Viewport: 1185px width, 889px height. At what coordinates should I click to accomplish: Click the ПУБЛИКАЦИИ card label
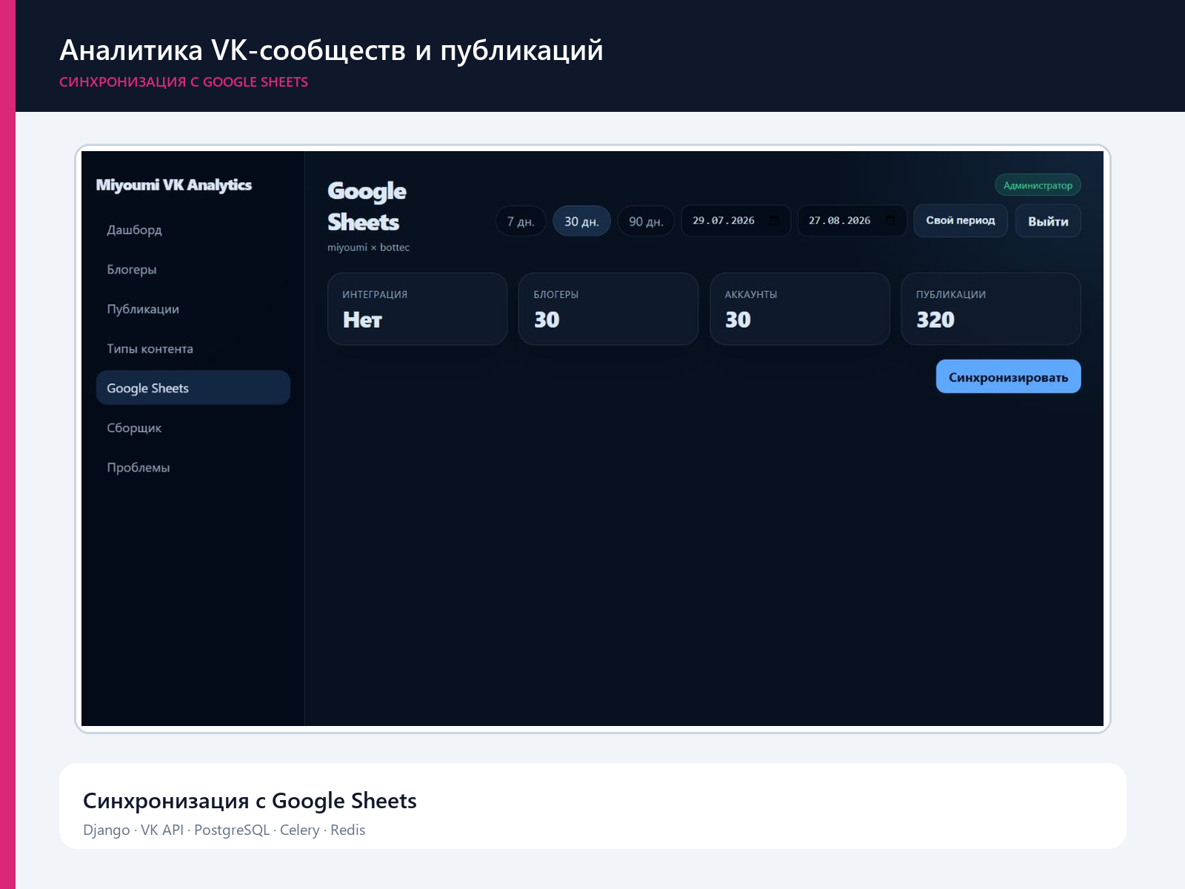951,295
